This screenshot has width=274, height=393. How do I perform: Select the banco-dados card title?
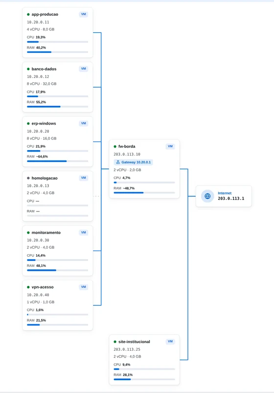[44, 69]
